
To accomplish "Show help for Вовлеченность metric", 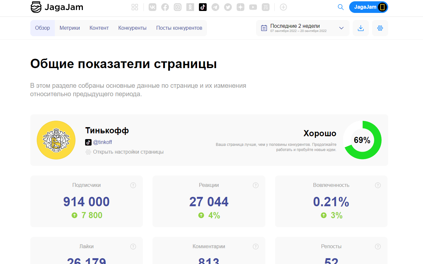I will 378,185.
